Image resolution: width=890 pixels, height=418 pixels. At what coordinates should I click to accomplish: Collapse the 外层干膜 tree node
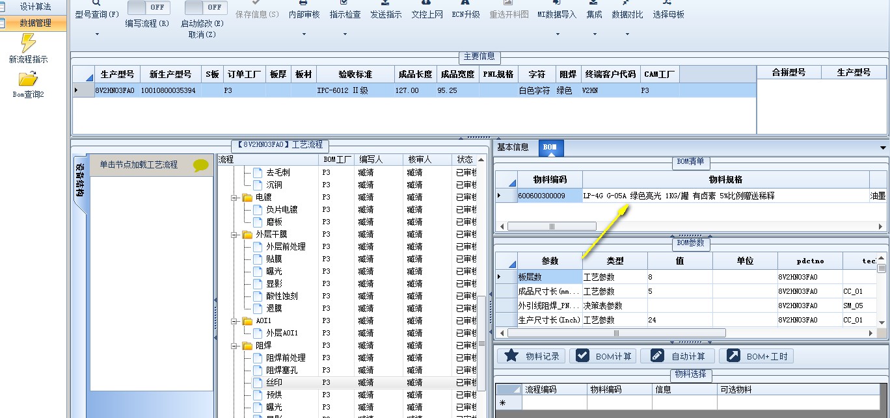point(234,234)
